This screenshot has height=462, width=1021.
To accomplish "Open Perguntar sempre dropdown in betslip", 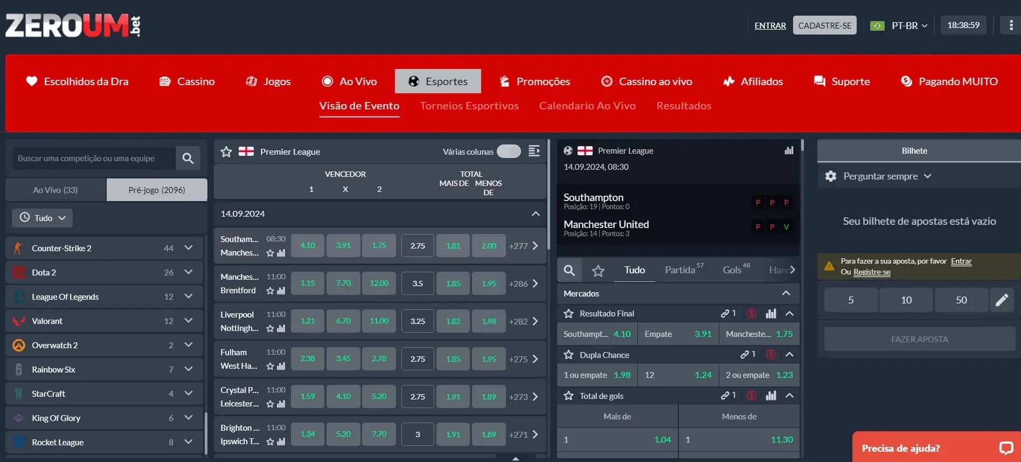I will point(887,176).
